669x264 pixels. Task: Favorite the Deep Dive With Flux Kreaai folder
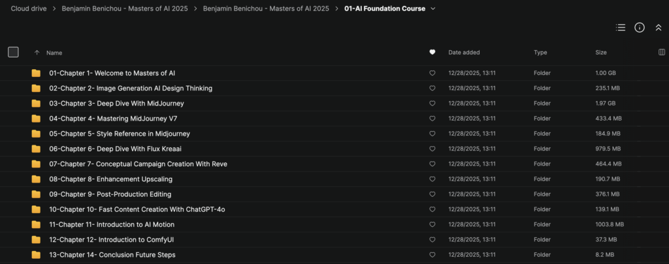click(x=432, y=149)
